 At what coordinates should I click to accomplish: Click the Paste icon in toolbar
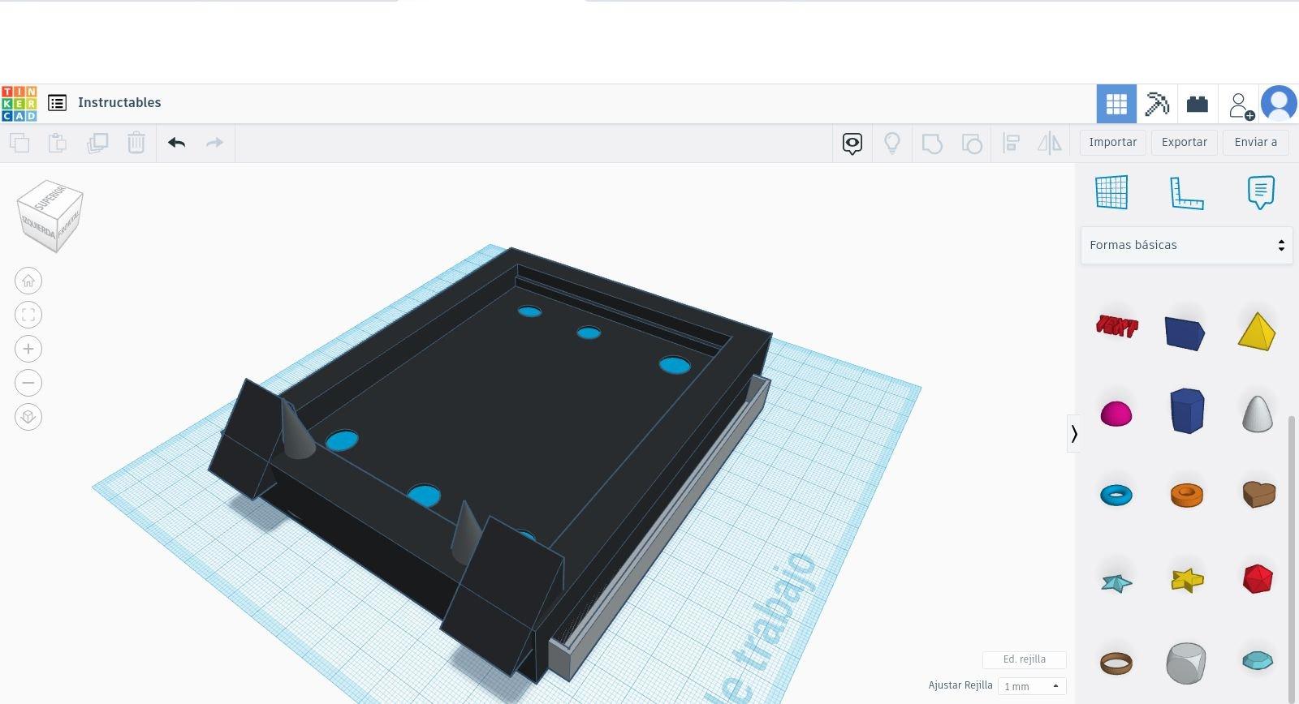pyautogui.click(x=58, y=143)
